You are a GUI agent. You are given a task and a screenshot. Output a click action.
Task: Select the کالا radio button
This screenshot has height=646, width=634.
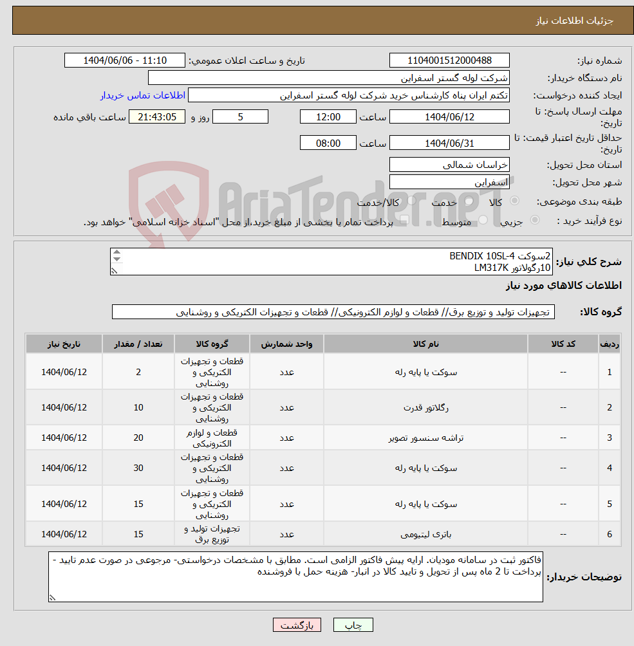[x=514, y=201]
